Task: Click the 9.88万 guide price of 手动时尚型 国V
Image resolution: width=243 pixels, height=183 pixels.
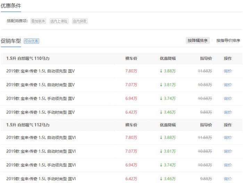Action: 206,112
